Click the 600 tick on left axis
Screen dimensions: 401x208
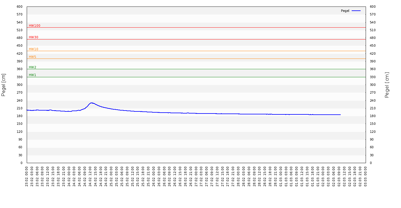(20, 7)
